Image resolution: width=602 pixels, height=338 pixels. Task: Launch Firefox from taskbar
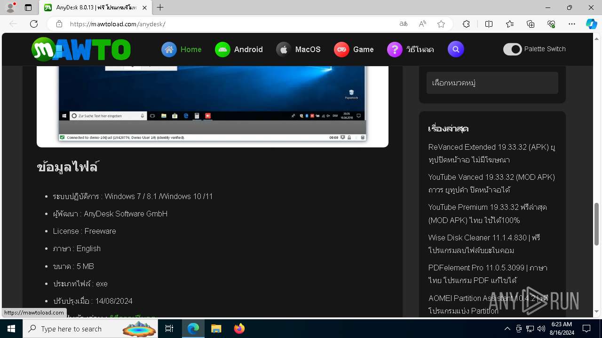[x=239, y=329]
